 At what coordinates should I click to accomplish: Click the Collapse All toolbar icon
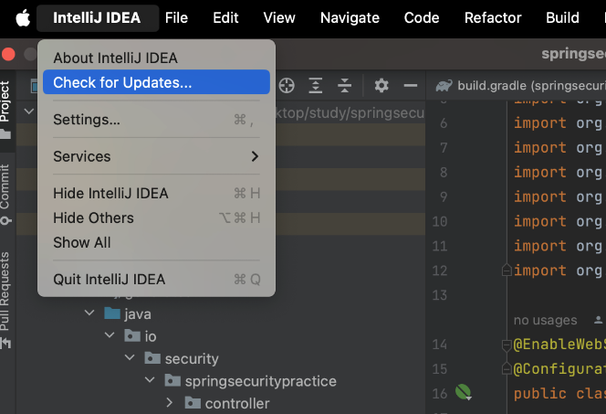(344, 86)
